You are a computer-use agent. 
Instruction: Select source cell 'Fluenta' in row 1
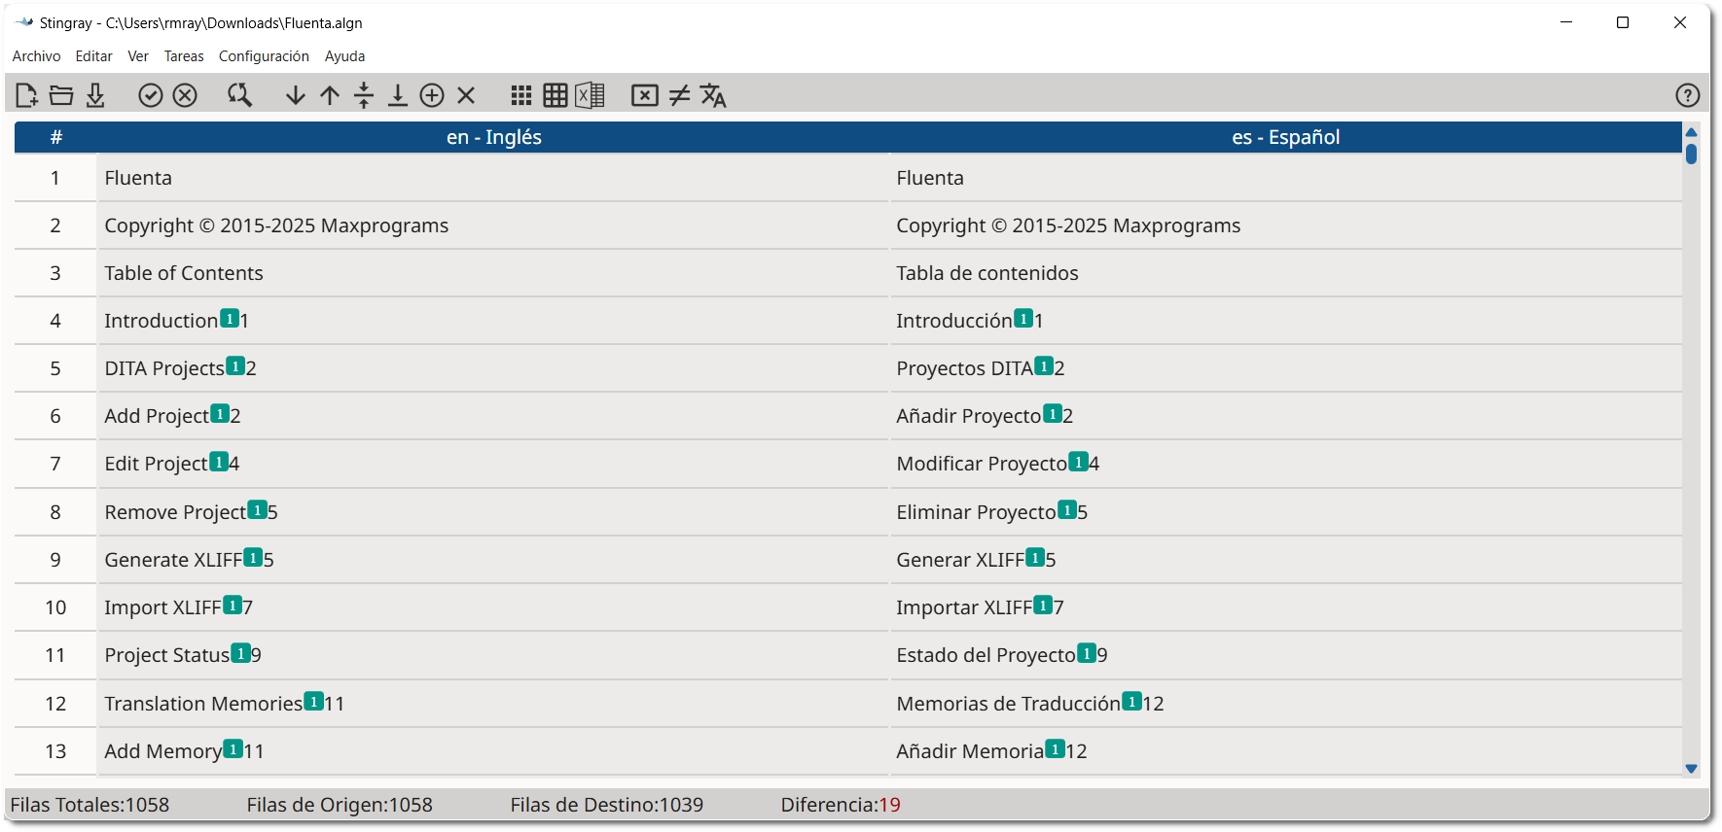493,178
